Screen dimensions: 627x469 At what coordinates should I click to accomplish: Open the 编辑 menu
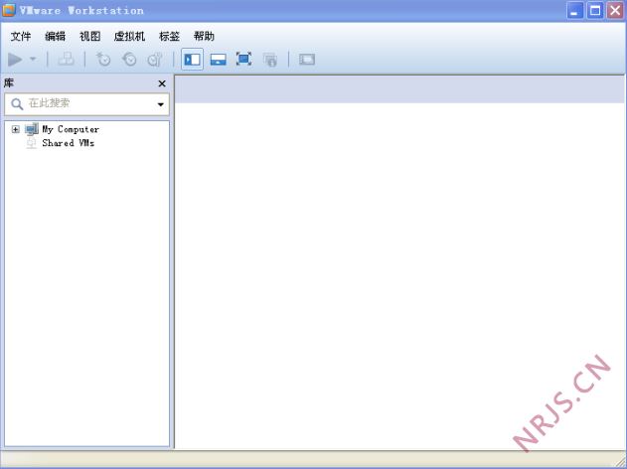click(56, 37)
